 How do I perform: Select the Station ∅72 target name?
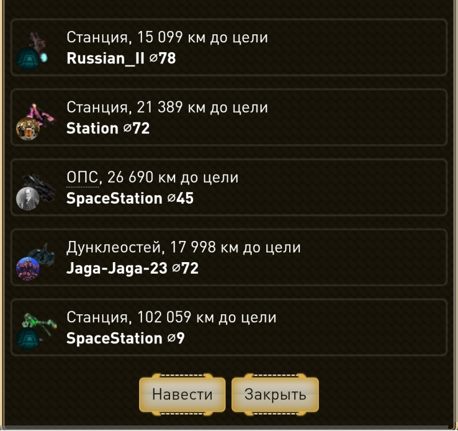point(108,128)
